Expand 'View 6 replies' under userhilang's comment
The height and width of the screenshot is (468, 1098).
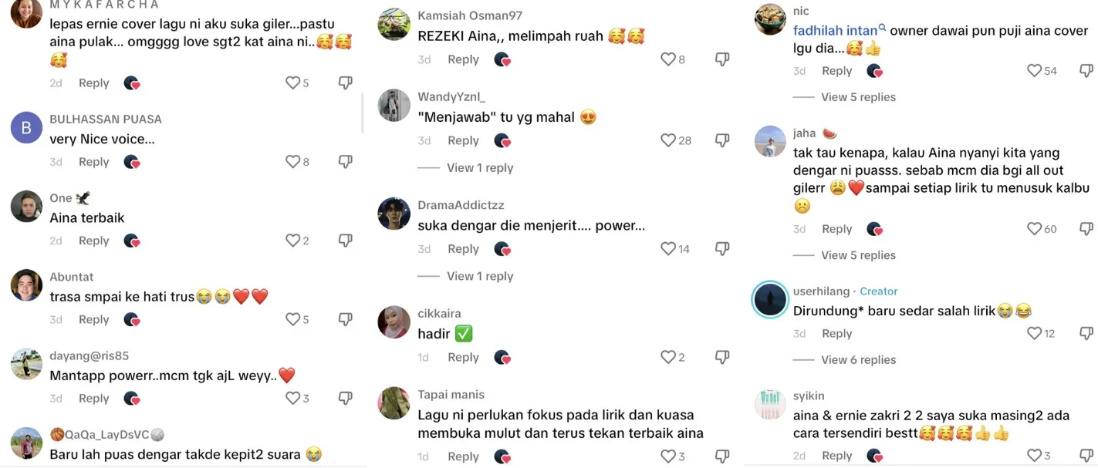coord(858,360)
